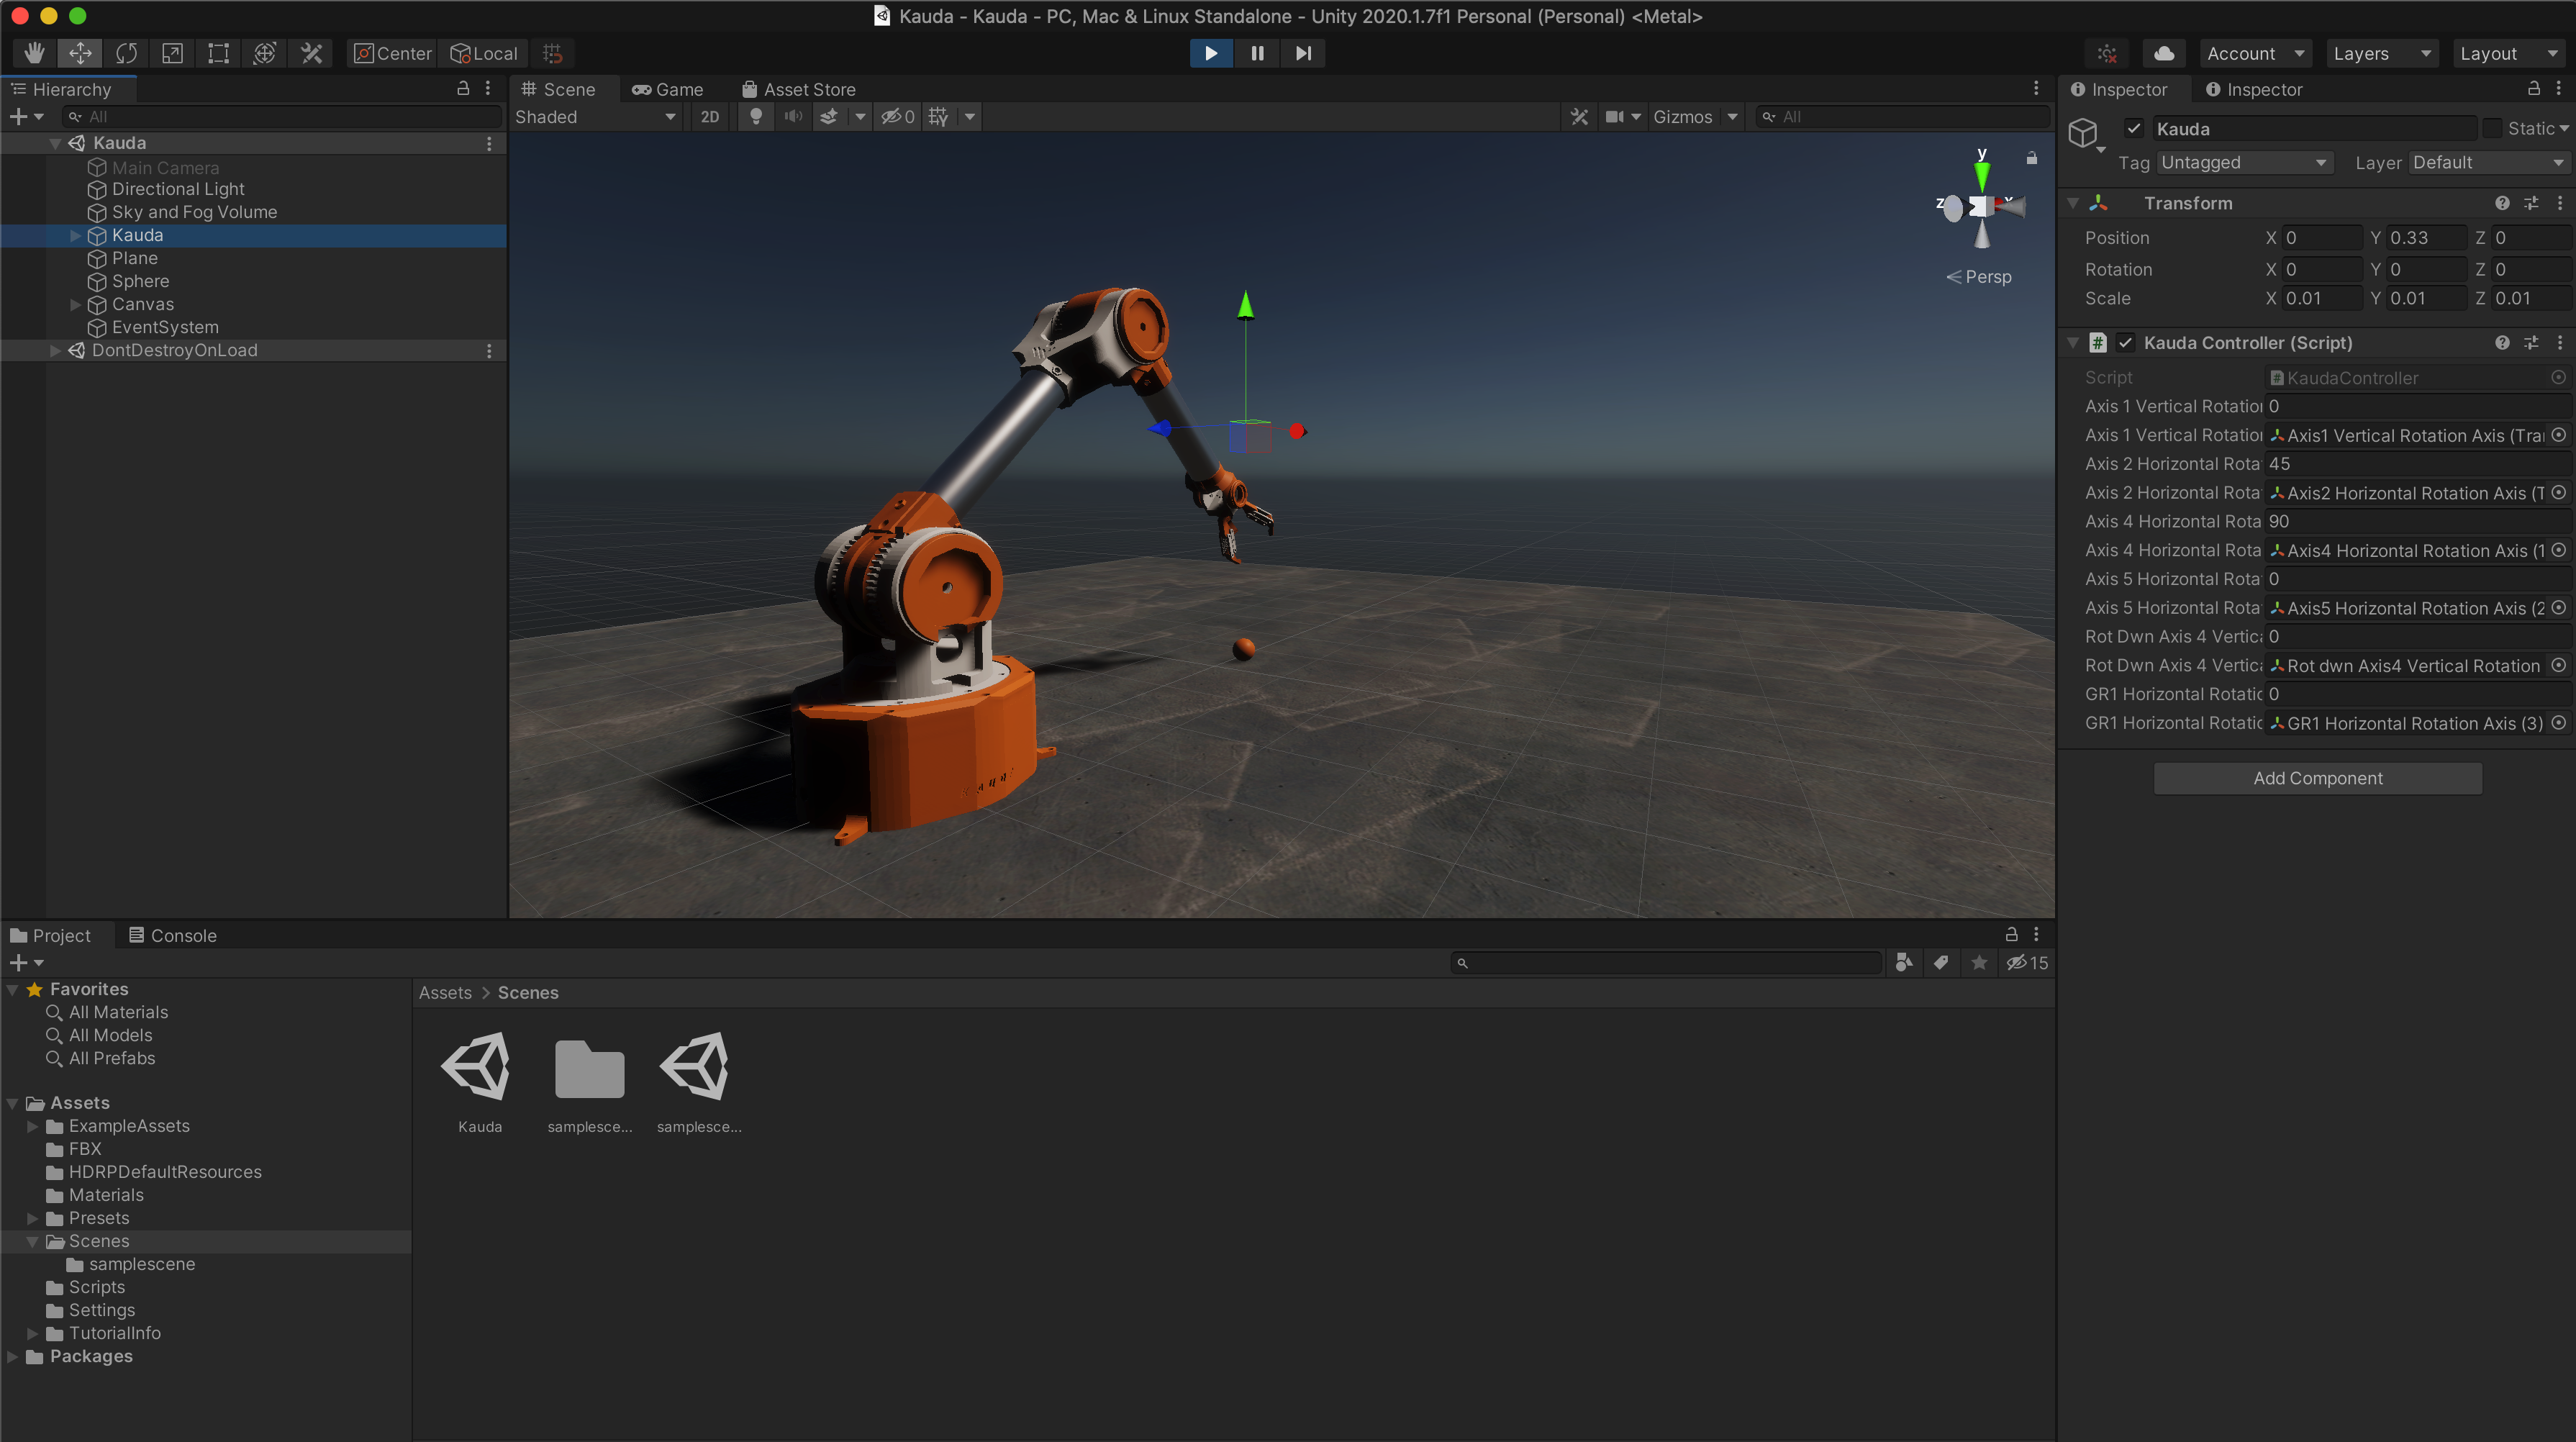
Task: Select Directional Light in Hierarchy
Action: click(178, 190)
